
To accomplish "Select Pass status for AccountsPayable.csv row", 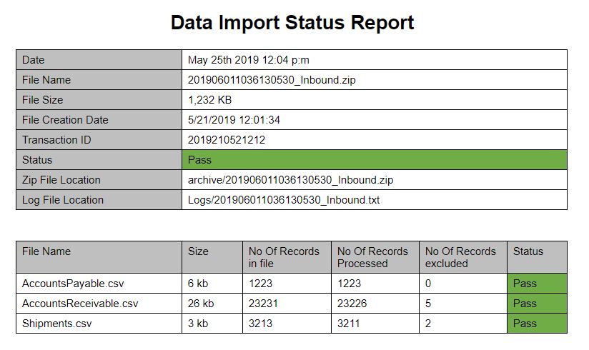I will pos(537,283).
